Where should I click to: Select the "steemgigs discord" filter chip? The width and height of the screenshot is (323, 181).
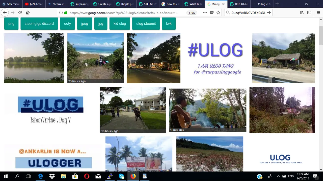(39, 24)
